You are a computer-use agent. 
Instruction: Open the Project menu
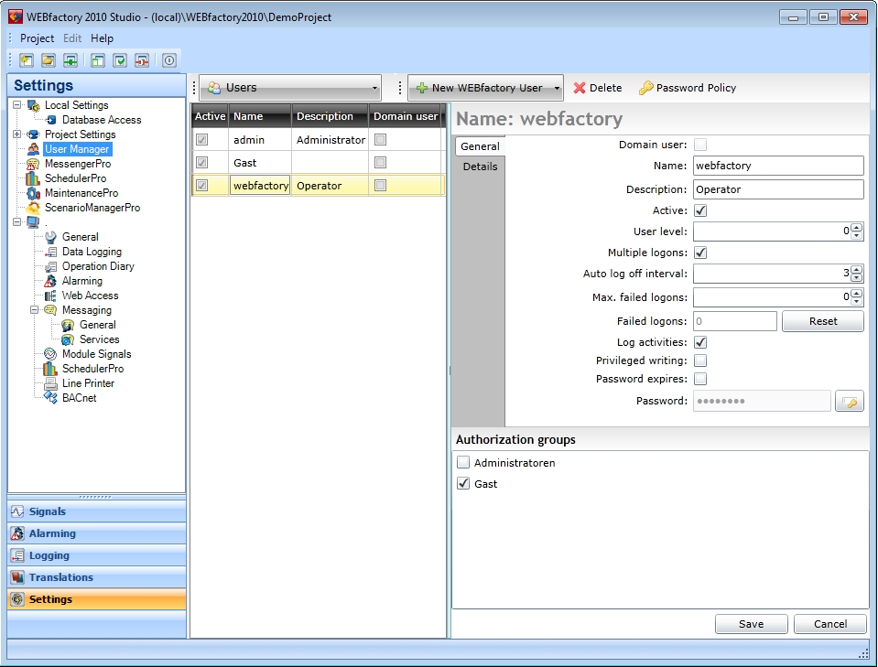pos(37,38)
